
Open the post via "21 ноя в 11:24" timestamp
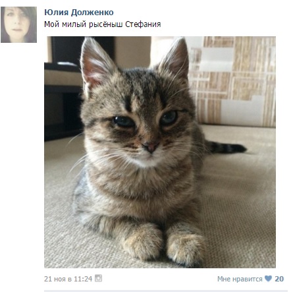pyautogui.click(x=68, y=279)
